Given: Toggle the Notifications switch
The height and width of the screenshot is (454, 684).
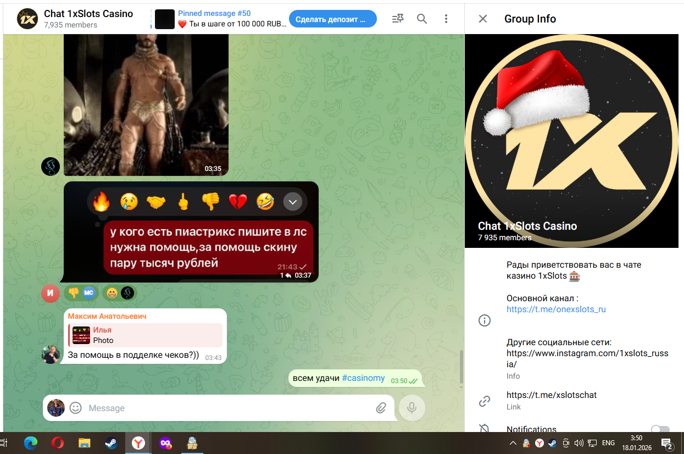Looking at the screenshot, I should tap(660, 429).
